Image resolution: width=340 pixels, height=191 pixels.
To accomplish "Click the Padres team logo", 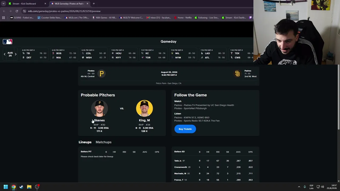I will click(237, 73).
